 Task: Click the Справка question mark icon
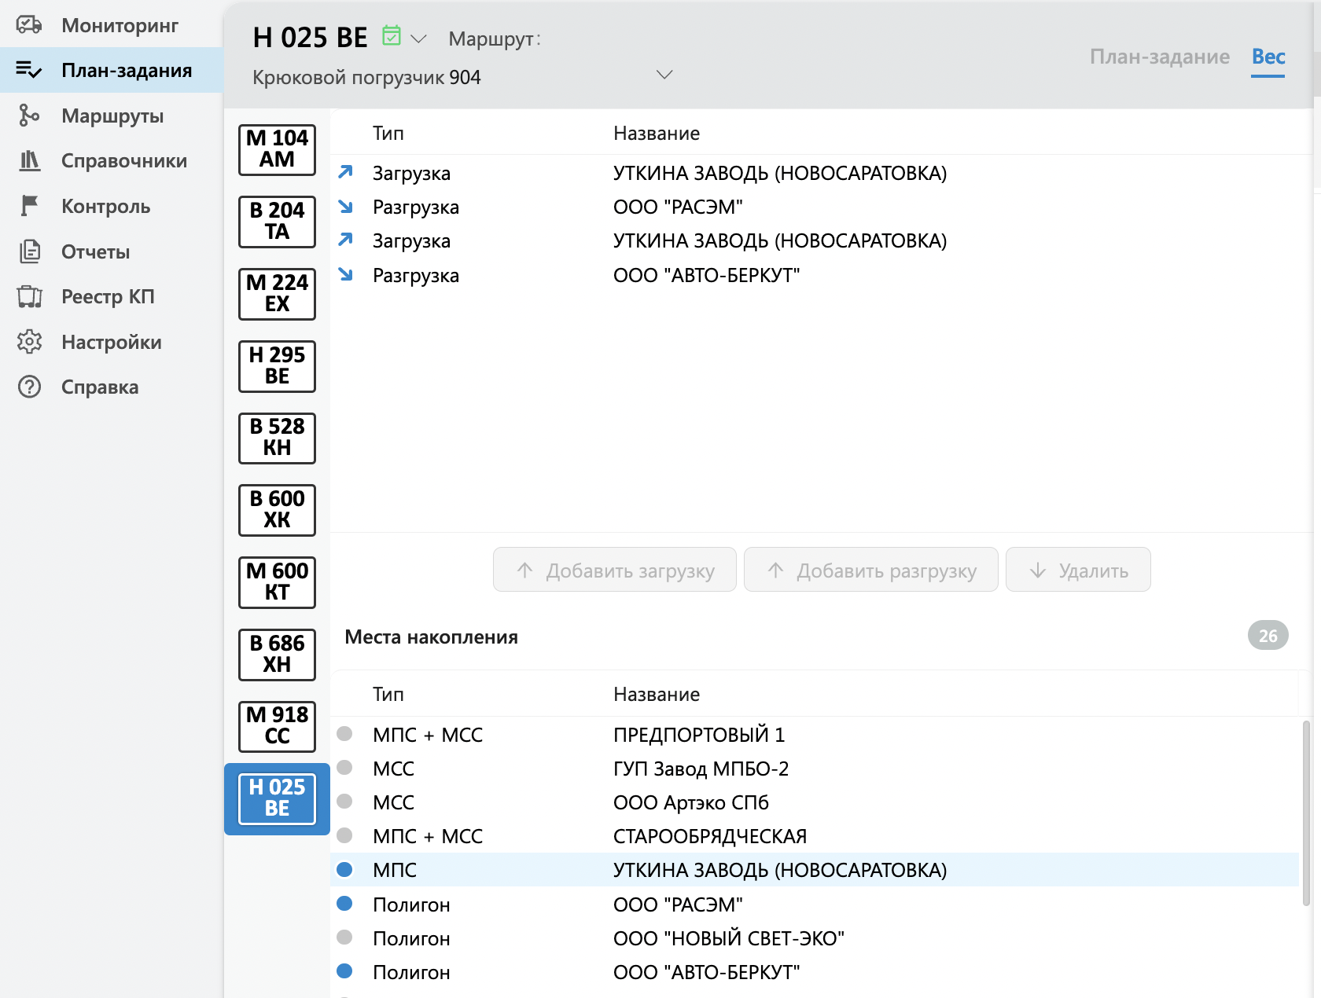(29, 387)
